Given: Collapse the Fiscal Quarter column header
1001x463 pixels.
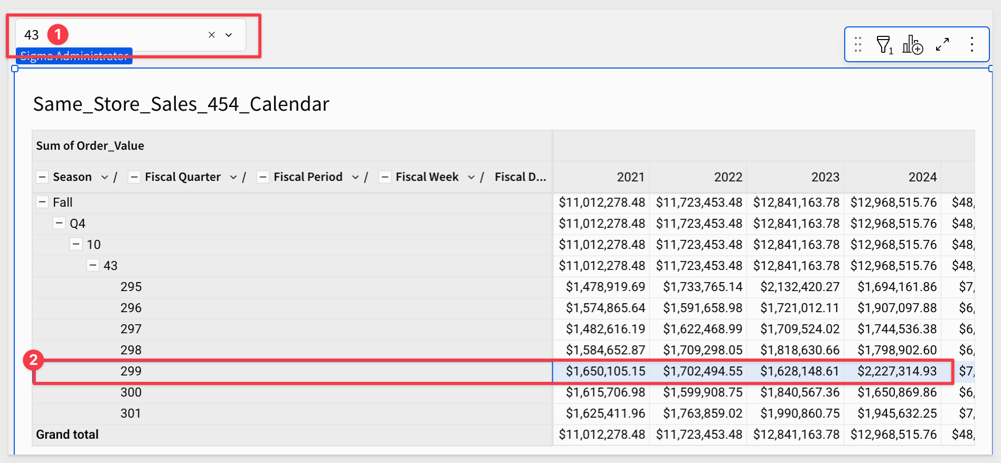Looking at the screenshot, I should pyautogui.click(x=134, y=177).
